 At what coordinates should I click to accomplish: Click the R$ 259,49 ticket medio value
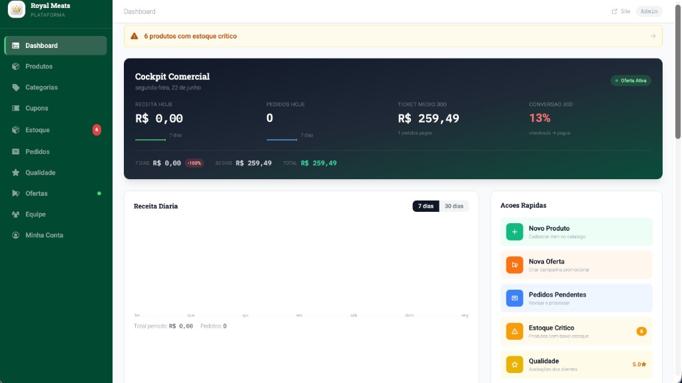point(428,119)
